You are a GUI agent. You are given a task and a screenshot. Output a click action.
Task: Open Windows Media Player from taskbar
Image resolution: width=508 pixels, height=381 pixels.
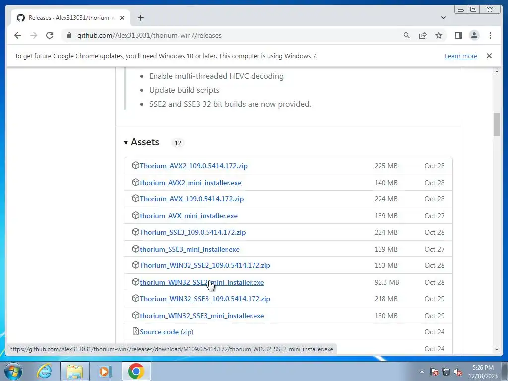(105, 371)
